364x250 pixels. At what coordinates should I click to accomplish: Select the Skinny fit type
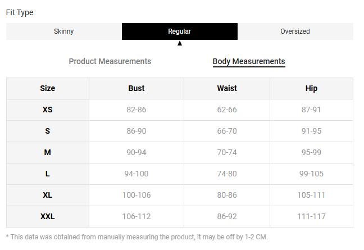(63, 31)
